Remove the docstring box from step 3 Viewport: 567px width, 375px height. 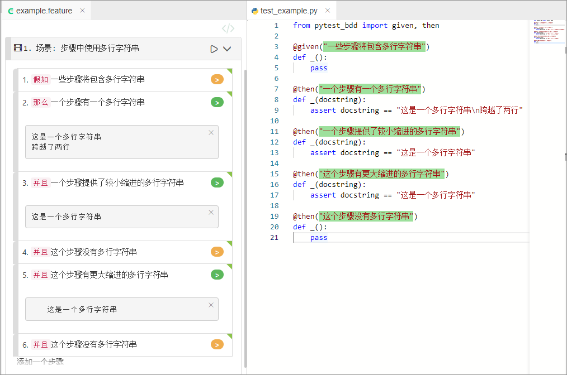211,213
